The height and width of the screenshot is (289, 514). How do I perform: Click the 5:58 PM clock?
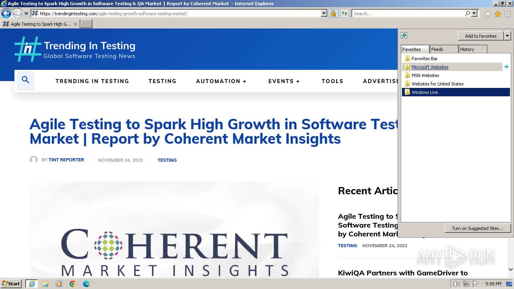493,284
